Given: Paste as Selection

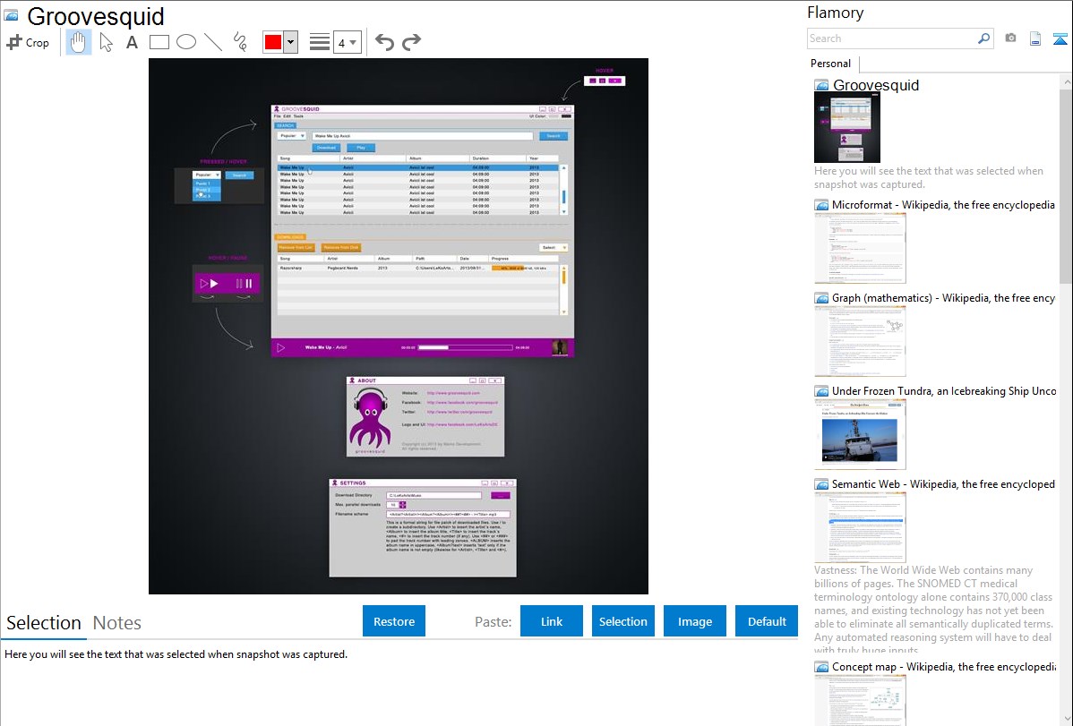Looking at the screenshot, I should (x=623, y=621).
